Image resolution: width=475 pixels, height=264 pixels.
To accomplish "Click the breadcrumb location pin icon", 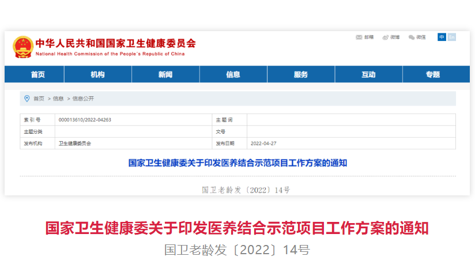I will [27, 99].
